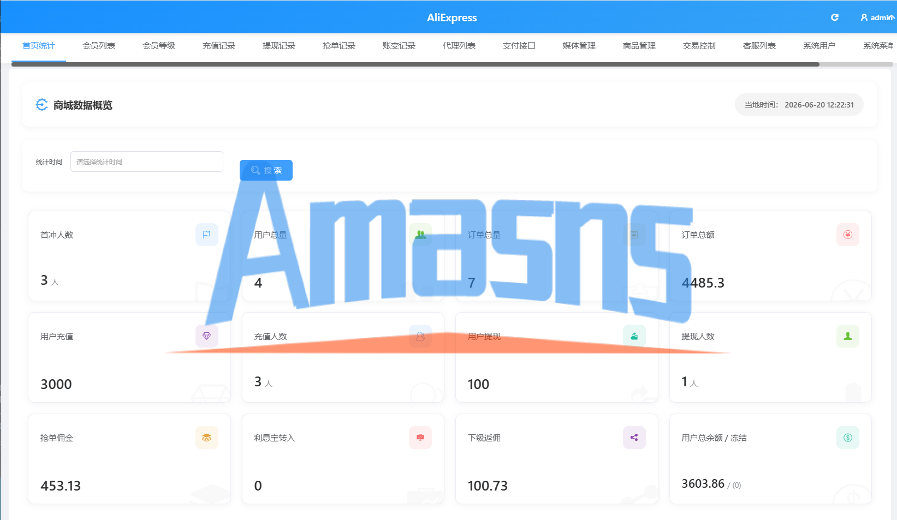Screen dimensions: 897x520
Task: Open the 支付接口 tab
Action: pos(519,46)
